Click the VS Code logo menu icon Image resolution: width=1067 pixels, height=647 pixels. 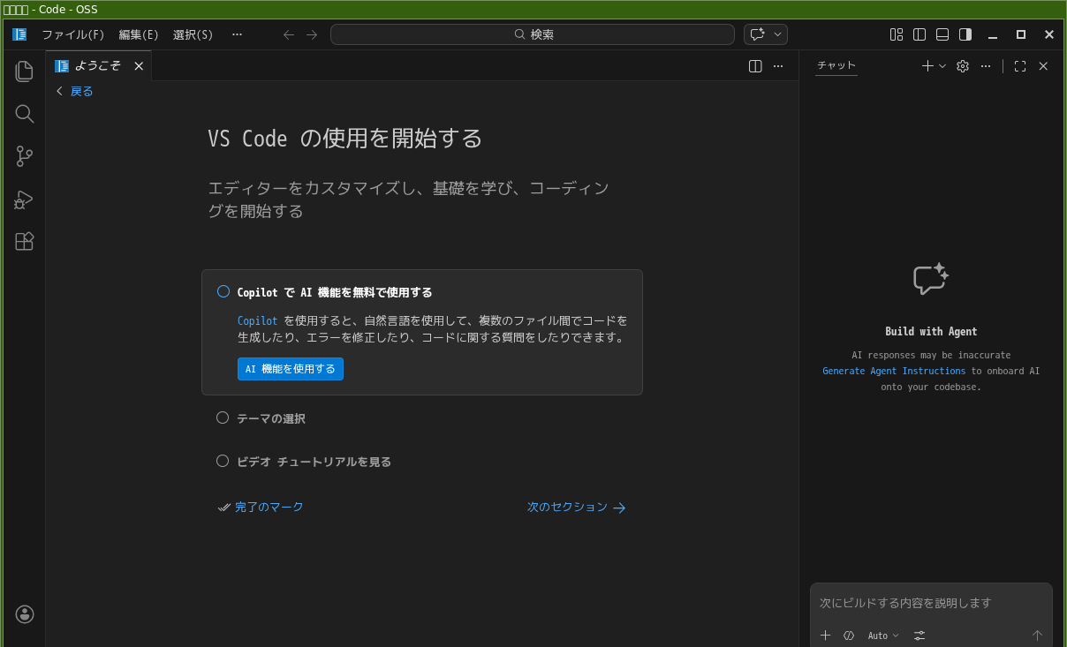pos(19,34)
